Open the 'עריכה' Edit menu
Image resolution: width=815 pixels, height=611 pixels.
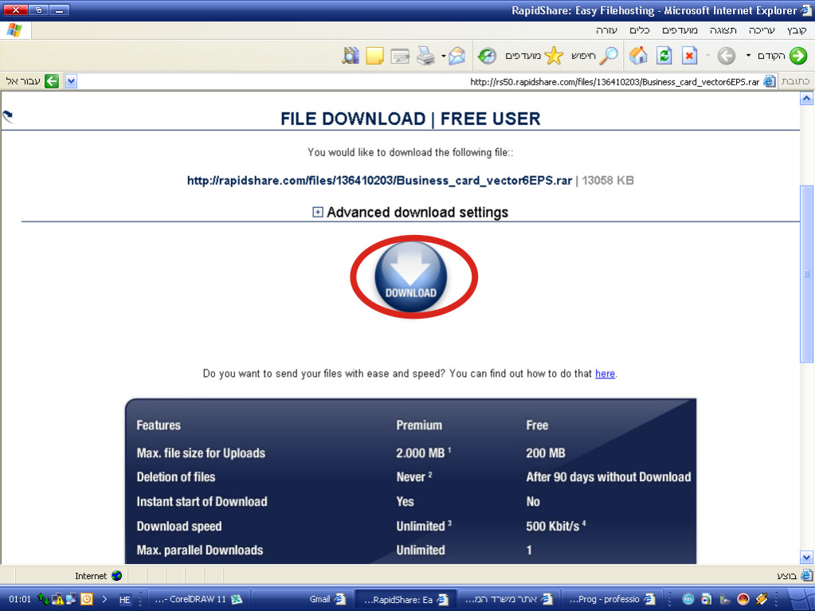coord(762,30)
